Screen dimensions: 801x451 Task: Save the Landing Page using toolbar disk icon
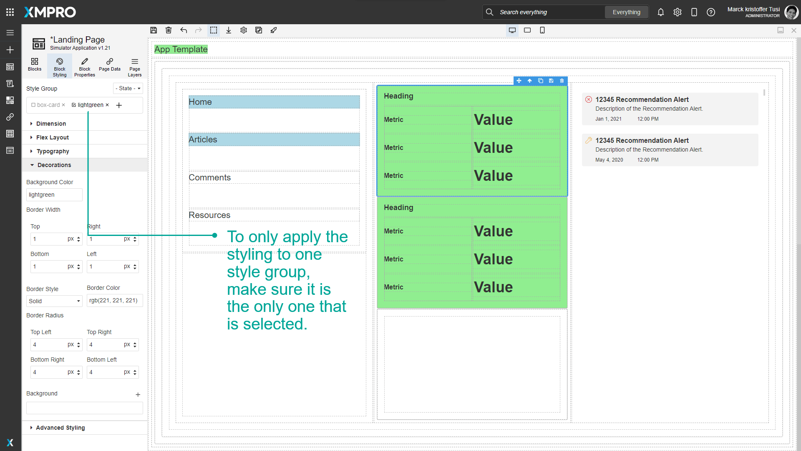[154, 30]
